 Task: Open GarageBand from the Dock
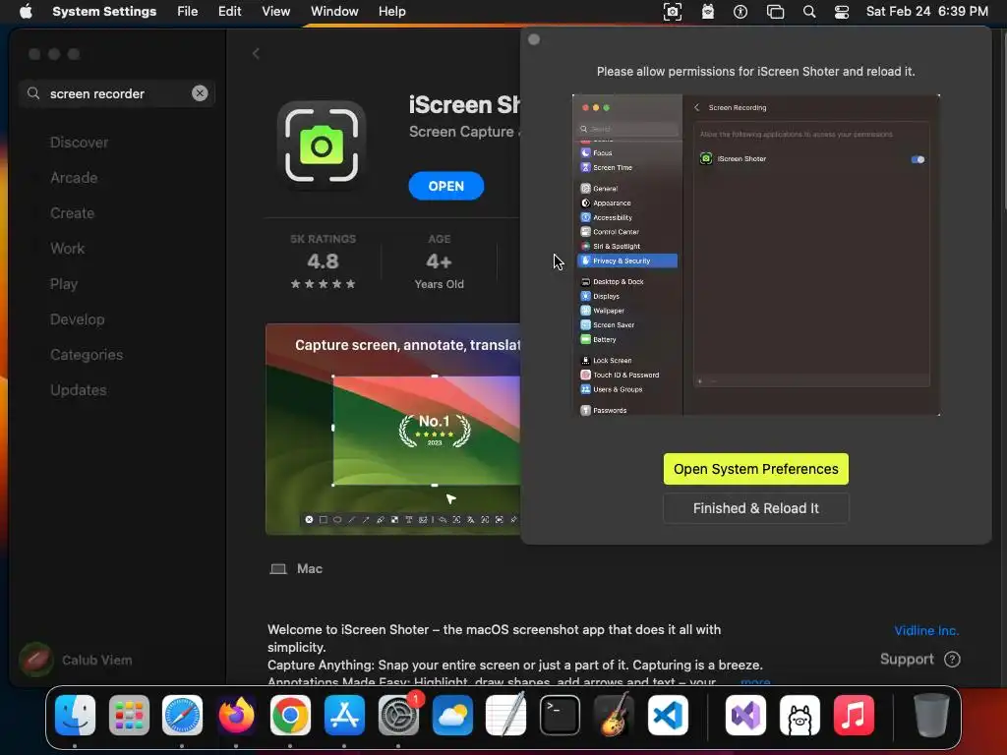tap(614, 715)
